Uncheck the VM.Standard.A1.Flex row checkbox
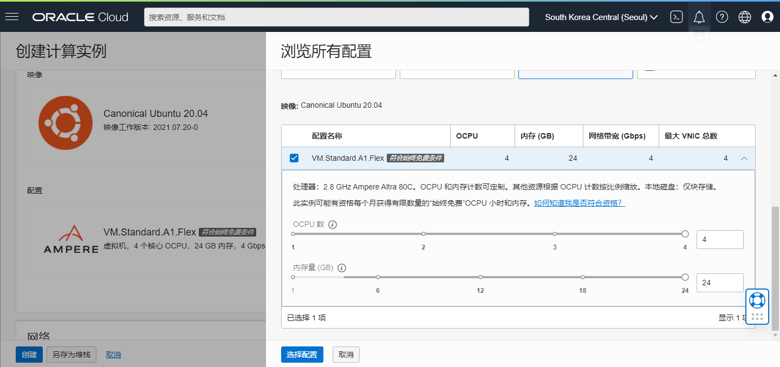 [294, 158]
